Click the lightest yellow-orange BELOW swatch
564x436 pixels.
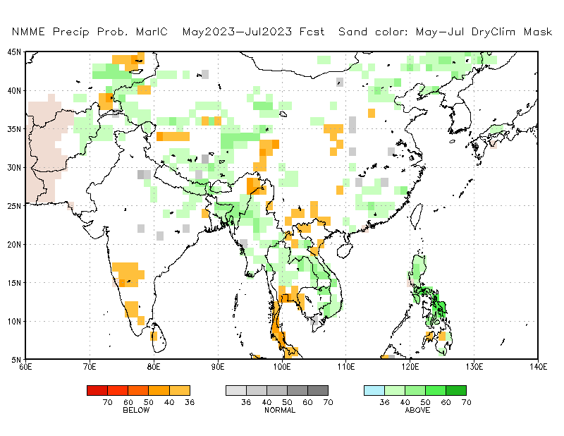pos(180,390)
